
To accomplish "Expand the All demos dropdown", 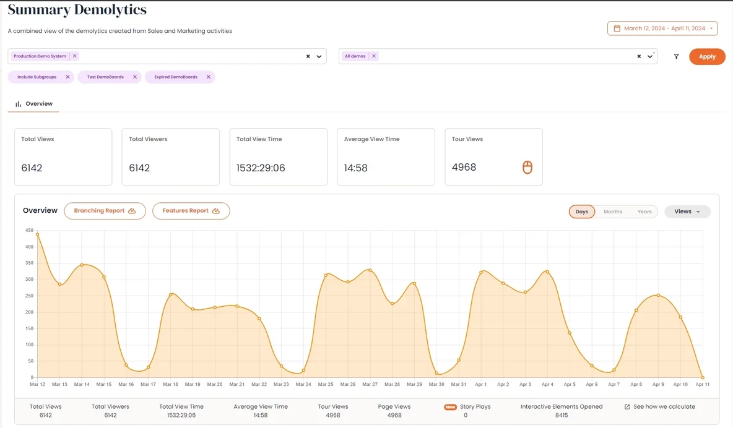I will point(650,56).
